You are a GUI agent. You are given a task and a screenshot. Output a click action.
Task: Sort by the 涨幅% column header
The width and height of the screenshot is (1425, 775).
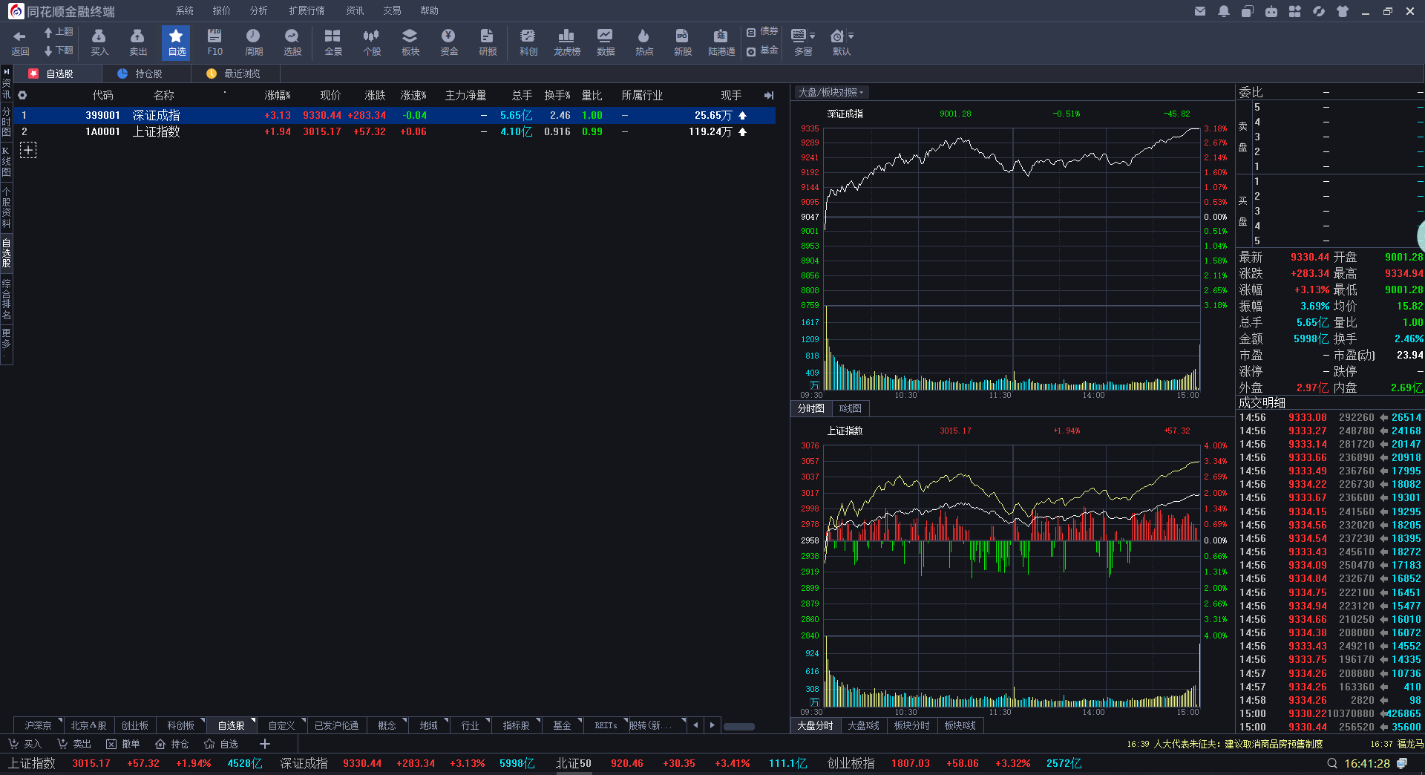[x=278, y=95]
